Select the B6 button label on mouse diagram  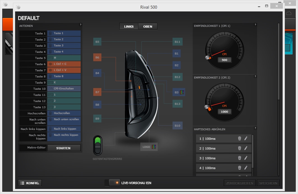coord(97,57)
